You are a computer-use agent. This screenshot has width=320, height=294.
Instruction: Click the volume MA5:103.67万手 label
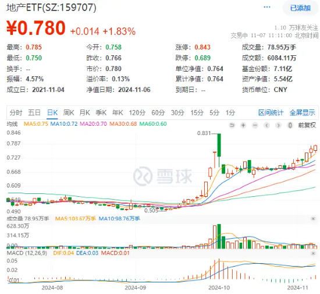(x=75, y=219)
